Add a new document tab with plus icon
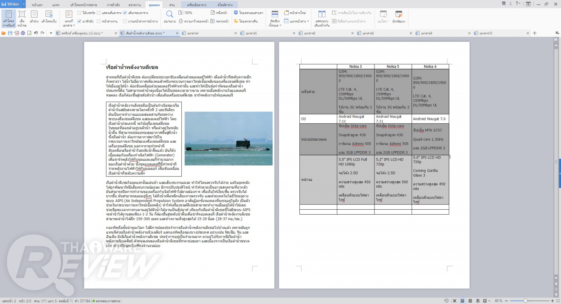 click(x=535, y=33)
